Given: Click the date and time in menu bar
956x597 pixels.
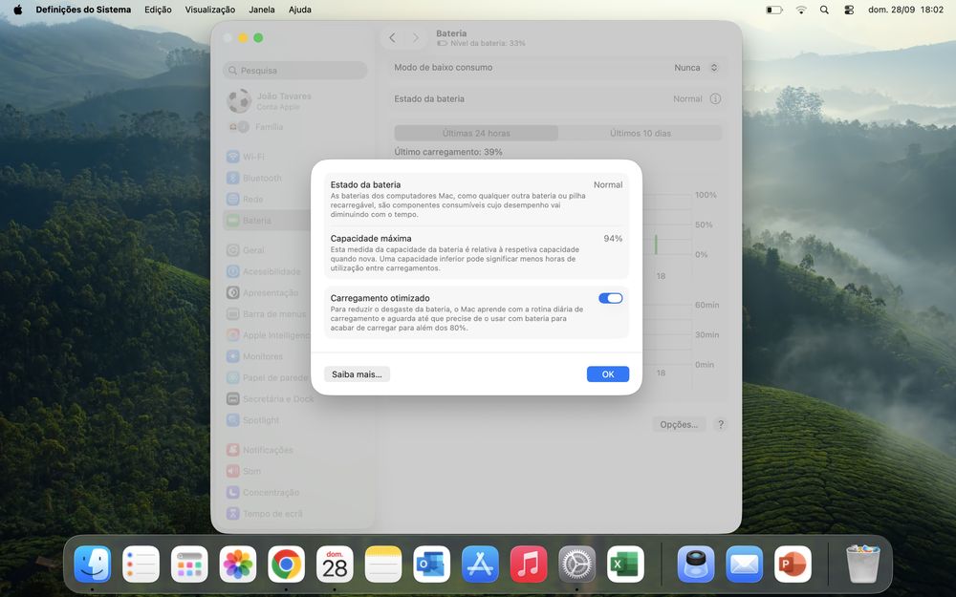Looking at the screenshot, I should coord(905,10).
